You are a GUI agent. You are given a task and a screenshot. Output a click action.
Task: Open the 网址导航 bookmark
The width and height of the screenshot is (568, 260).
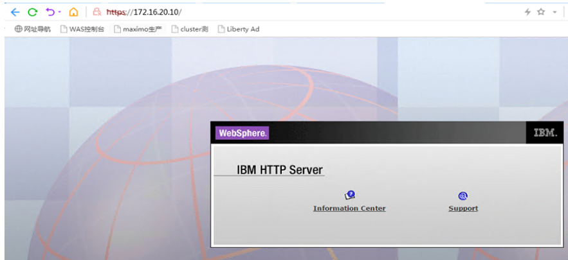(x=33, y=30)
